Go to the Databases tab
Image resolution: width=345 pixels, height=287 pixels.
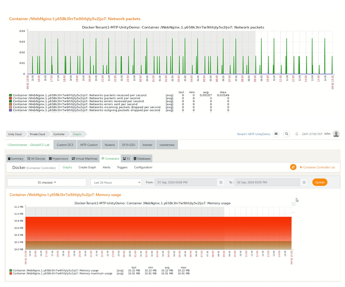point(142,158)
